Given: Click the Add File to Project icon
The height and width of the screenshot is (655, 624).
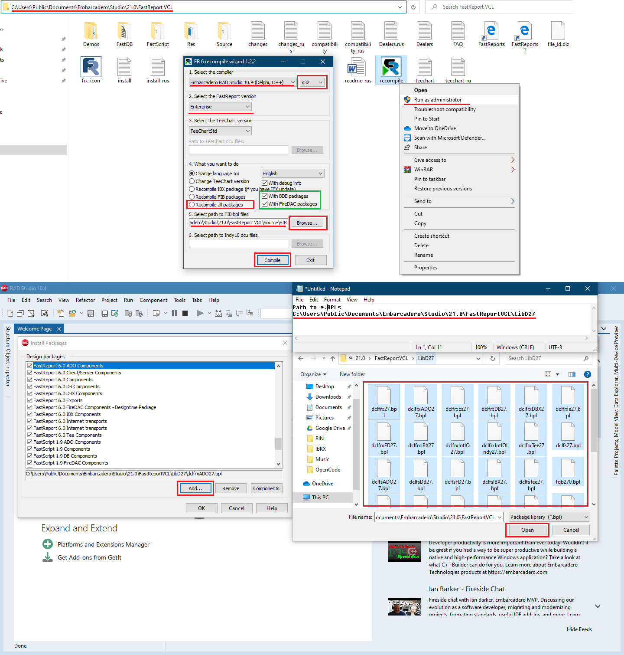Looking at the screenshot, I should (x=128, y=313).
